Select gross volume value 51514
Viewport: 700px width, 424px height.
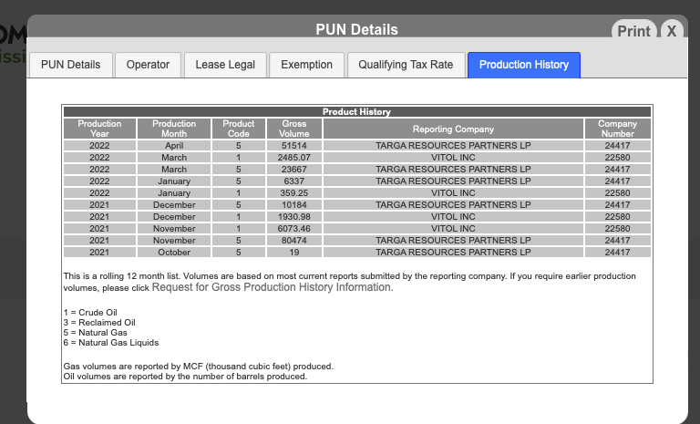(x=294, y=146)
